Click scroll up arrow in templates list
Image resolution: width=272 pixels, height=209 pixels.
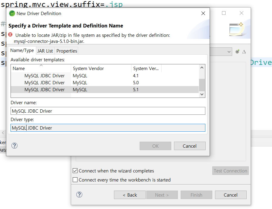pos(202,68)
